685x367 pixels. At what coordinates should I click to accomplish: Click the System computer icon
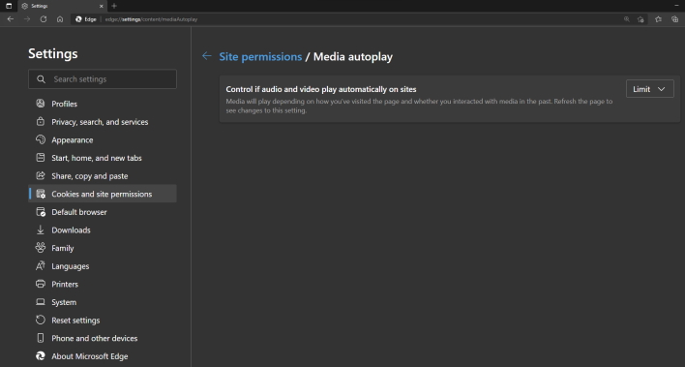click(41, 302)
